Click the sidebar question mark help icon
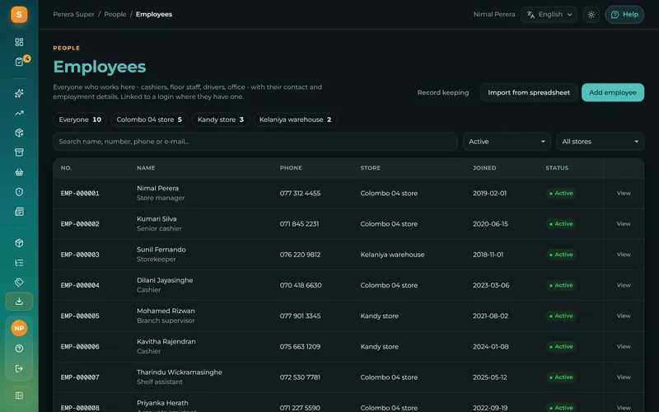 click(19, 349)
